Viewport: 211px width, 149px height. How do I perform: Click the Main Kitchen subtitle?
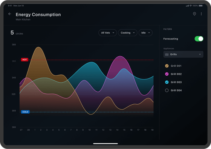[23, 20]
